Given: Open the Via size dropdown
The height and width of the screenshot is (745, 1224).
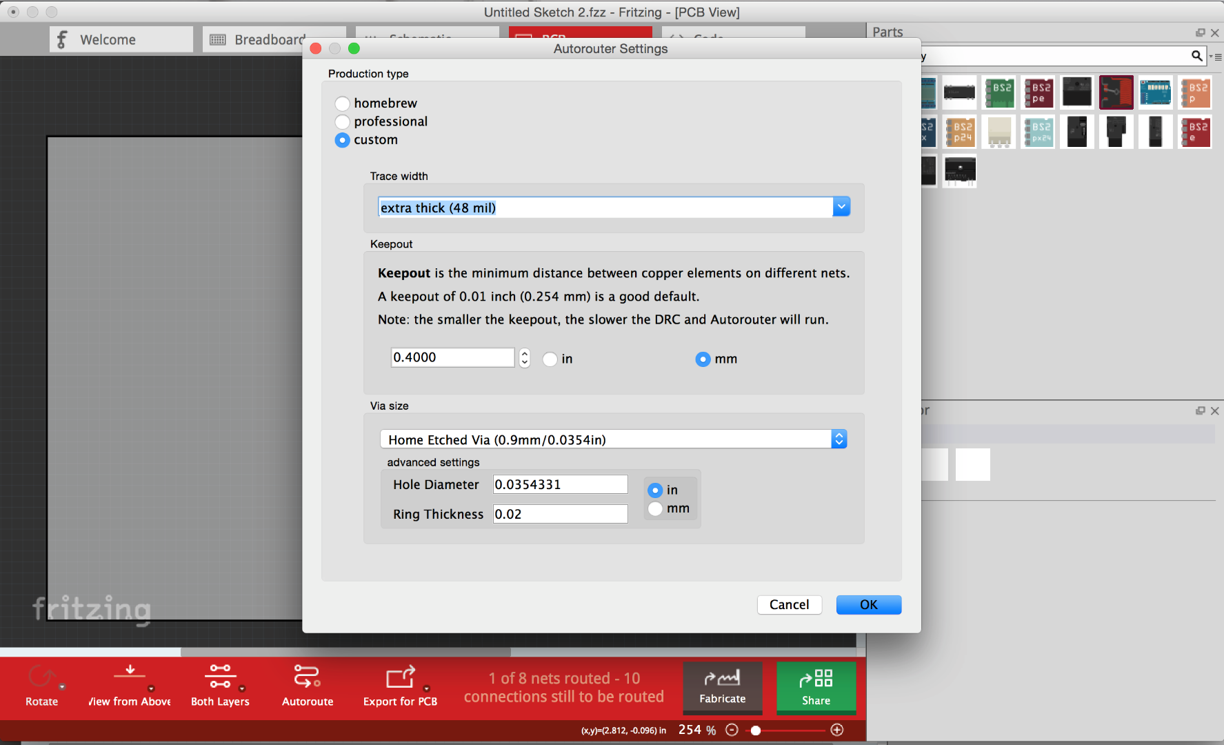Looking at the screenshot, I should pyautogui.click(x=839, y=439).
